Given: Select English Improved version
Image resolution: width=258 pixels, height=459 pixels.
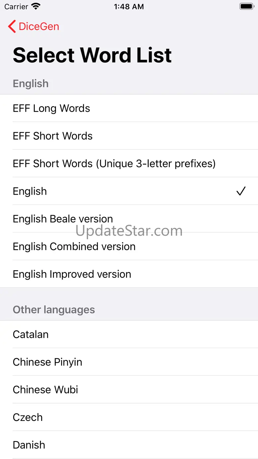Looking at the screenshot, I should pyautogui.click(x=129, y=274).
